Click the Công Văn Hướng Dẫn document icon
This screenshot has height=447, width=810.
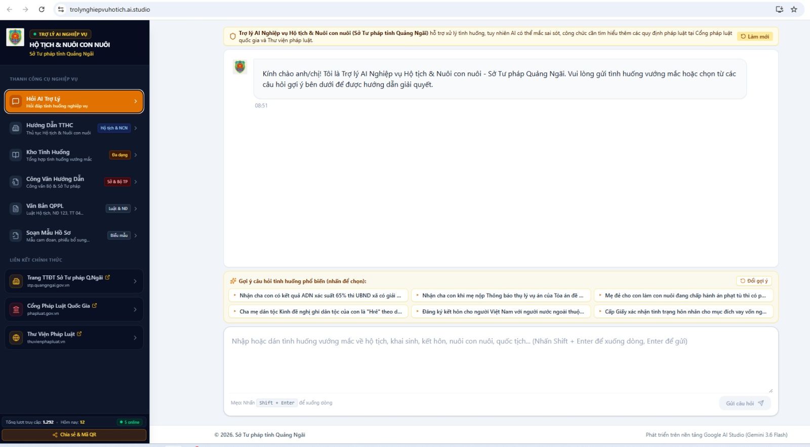(x=16, y=182)
